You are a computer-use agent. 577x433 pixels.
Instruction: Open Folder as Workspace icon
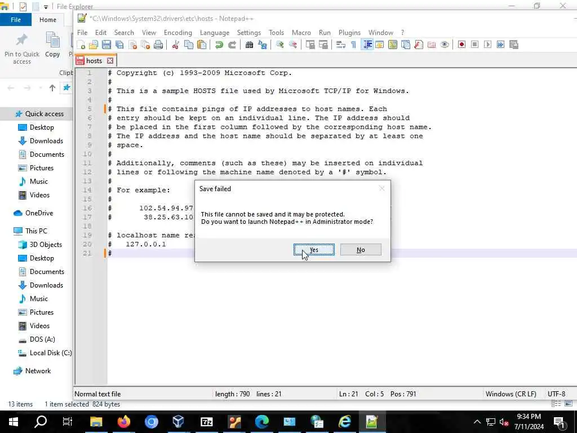[431, 45]
